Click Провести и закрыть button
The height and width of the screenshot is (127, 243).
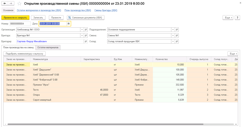tap(15, 18)
